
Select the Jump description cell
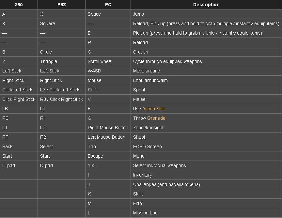point(206,14)
